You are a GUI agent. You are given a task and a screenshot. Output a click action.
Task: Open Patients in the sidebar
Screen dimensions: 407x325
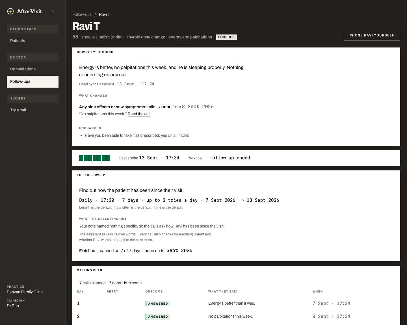(33, 41)
